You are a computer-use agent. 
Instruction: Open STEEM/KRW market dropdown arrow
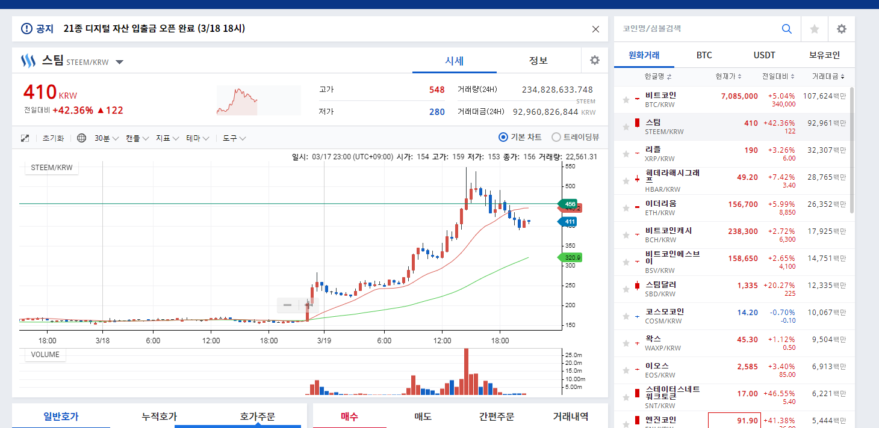pyautogui.click(x=119, y=62)
